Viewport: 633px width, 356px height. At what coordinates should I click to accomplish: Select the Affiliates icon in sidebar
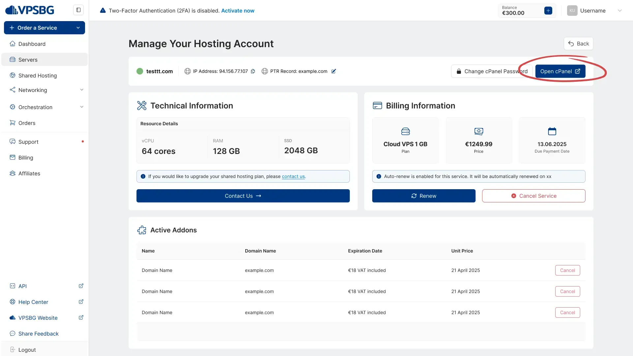point(12,173)
